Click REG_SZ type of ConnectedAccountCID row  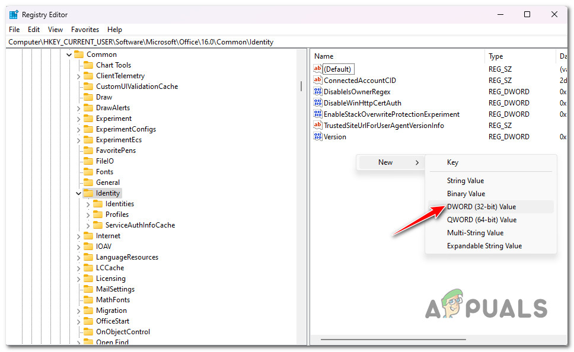tap(500, 81)
